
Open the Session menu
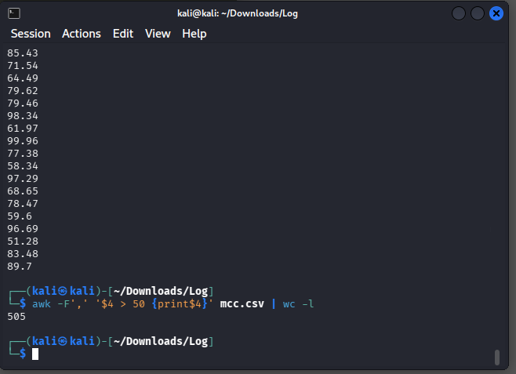point(31,34)
